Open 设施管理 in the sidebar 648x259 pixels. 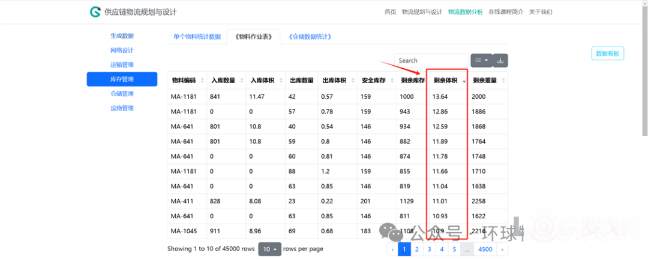click(122, 108)
